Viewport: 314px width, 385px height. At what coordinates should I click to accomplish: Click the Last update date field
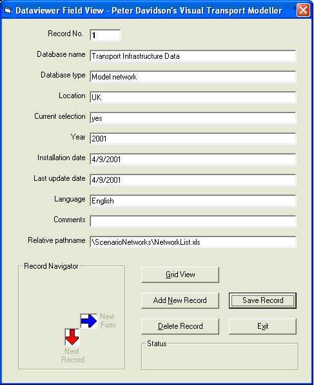coord(193,180)
